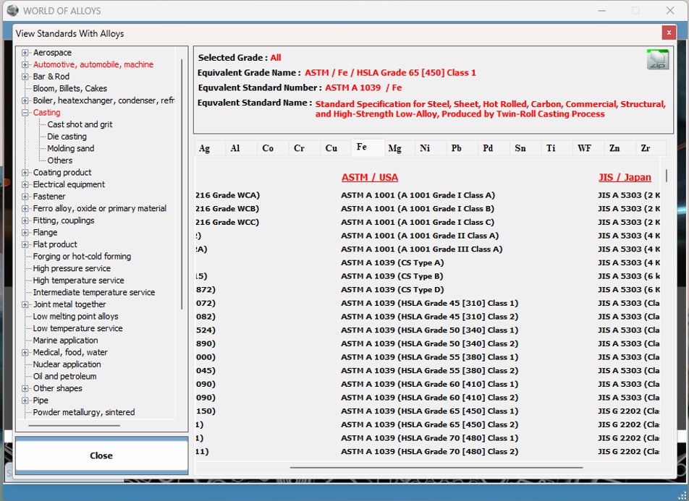The image size is (689, 501).
Task: Close the View Standards dialog with red X
Action: coord(668,33)
